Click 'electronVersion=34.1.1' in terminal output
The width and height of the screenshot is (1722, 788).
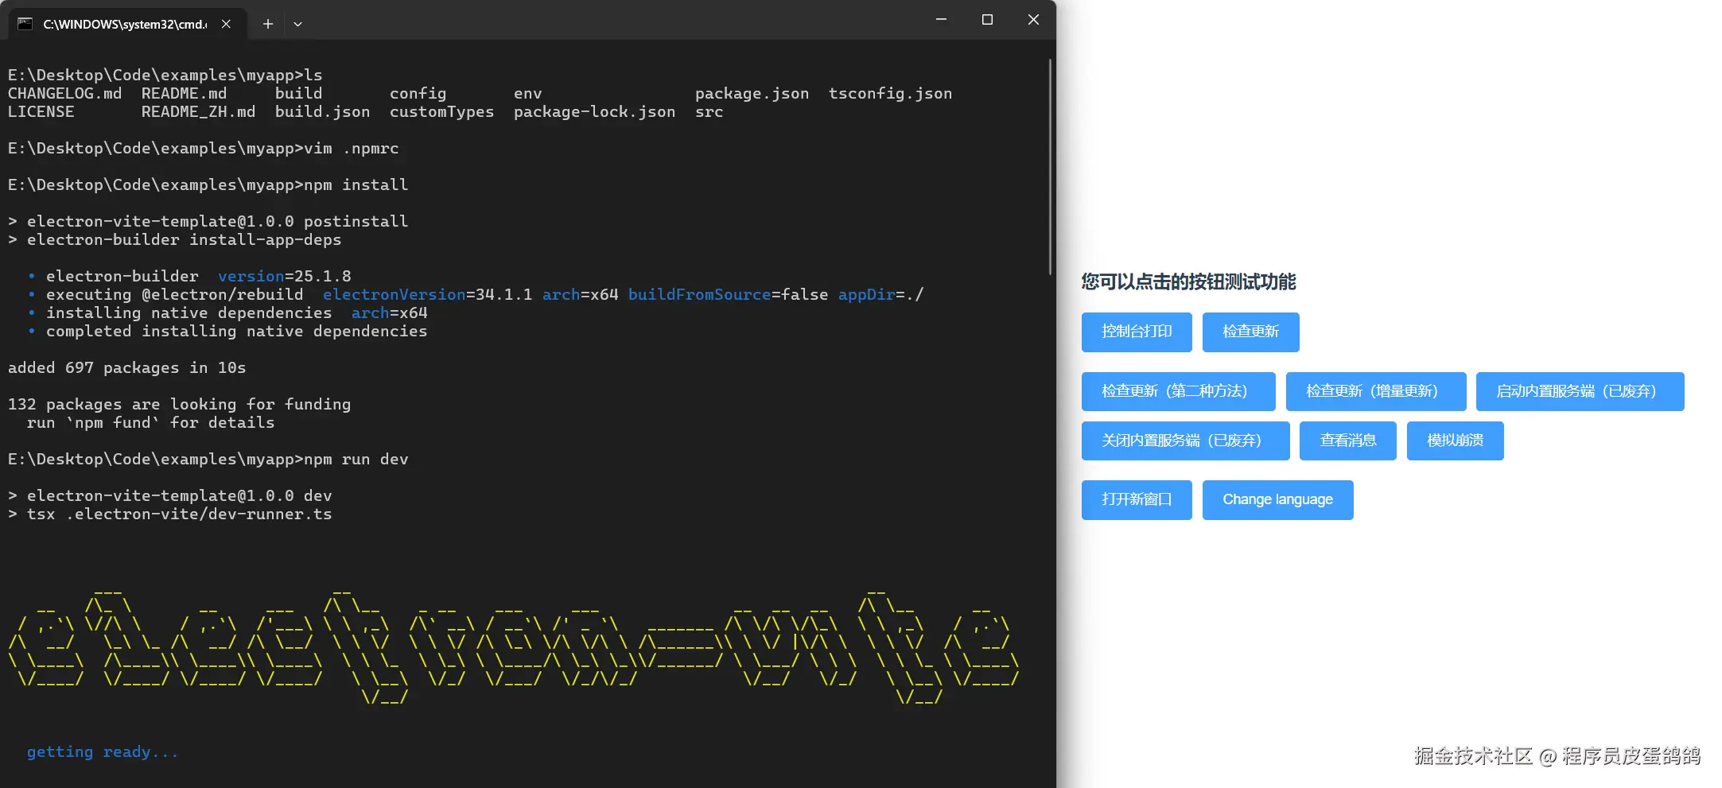tap(427, 295)
